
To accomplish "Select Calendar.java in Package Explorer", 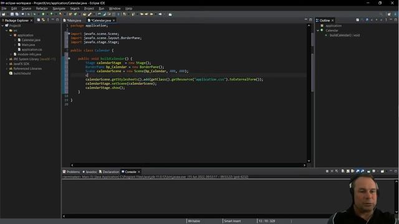I will [31, 40].
